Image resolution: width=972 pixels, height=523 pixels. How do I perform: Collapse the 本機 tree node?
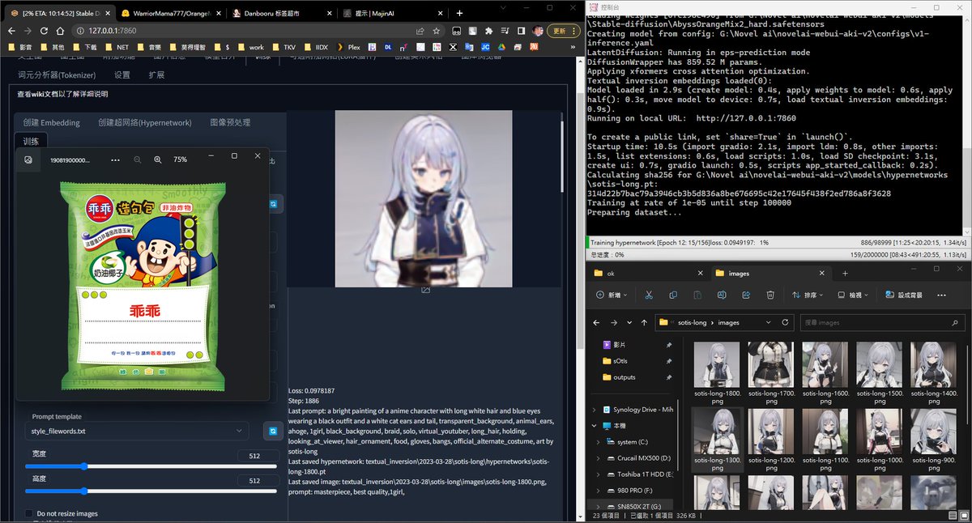[595, 425]
